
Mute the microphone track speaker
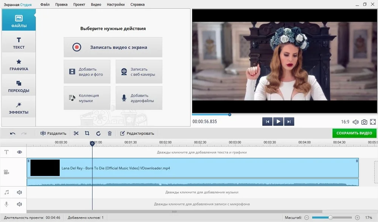point(19,204)
